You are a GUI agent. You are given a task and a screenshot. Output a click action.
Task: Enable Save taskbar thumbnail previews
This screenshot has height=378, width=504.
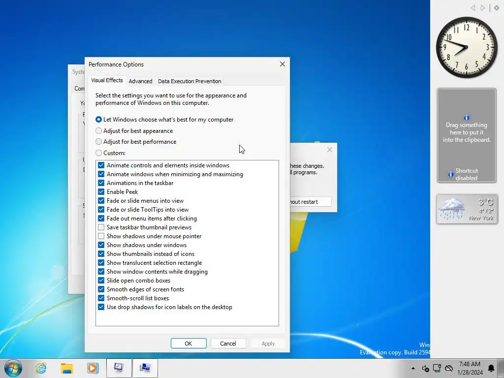(x=101, y=227)
